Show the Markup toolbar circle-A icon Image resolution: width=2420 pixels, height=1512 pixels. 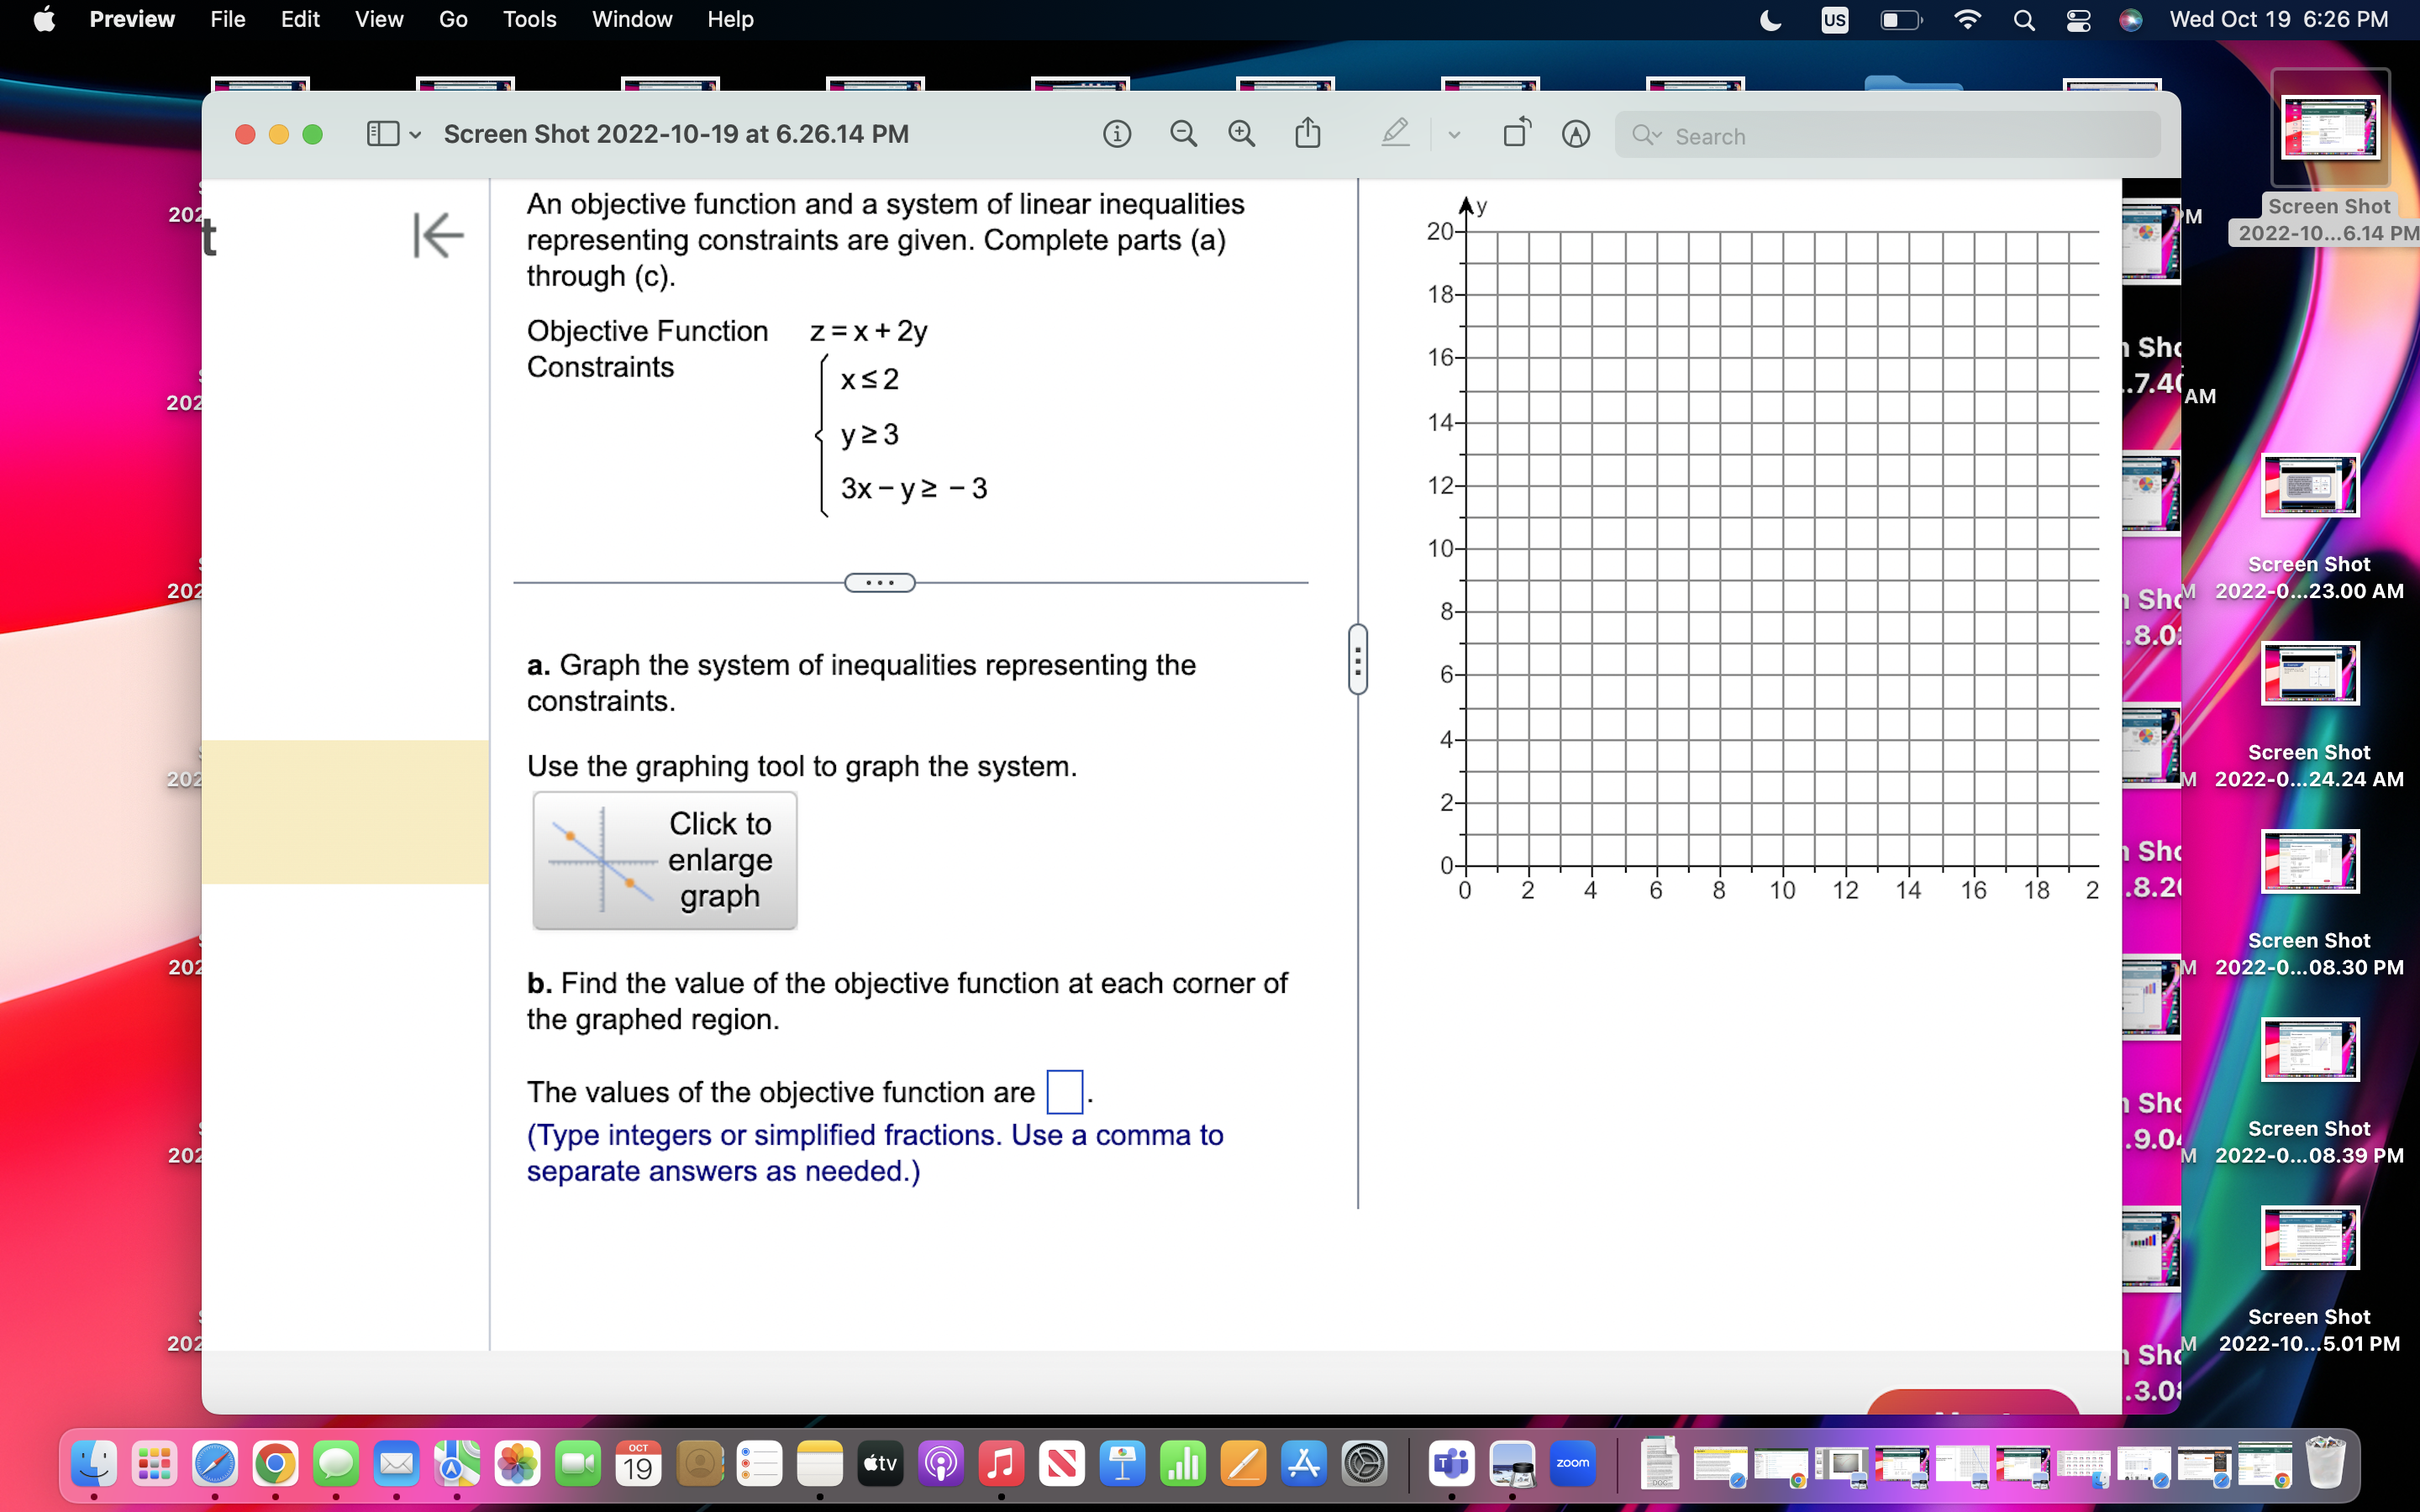click(1575, 134)
